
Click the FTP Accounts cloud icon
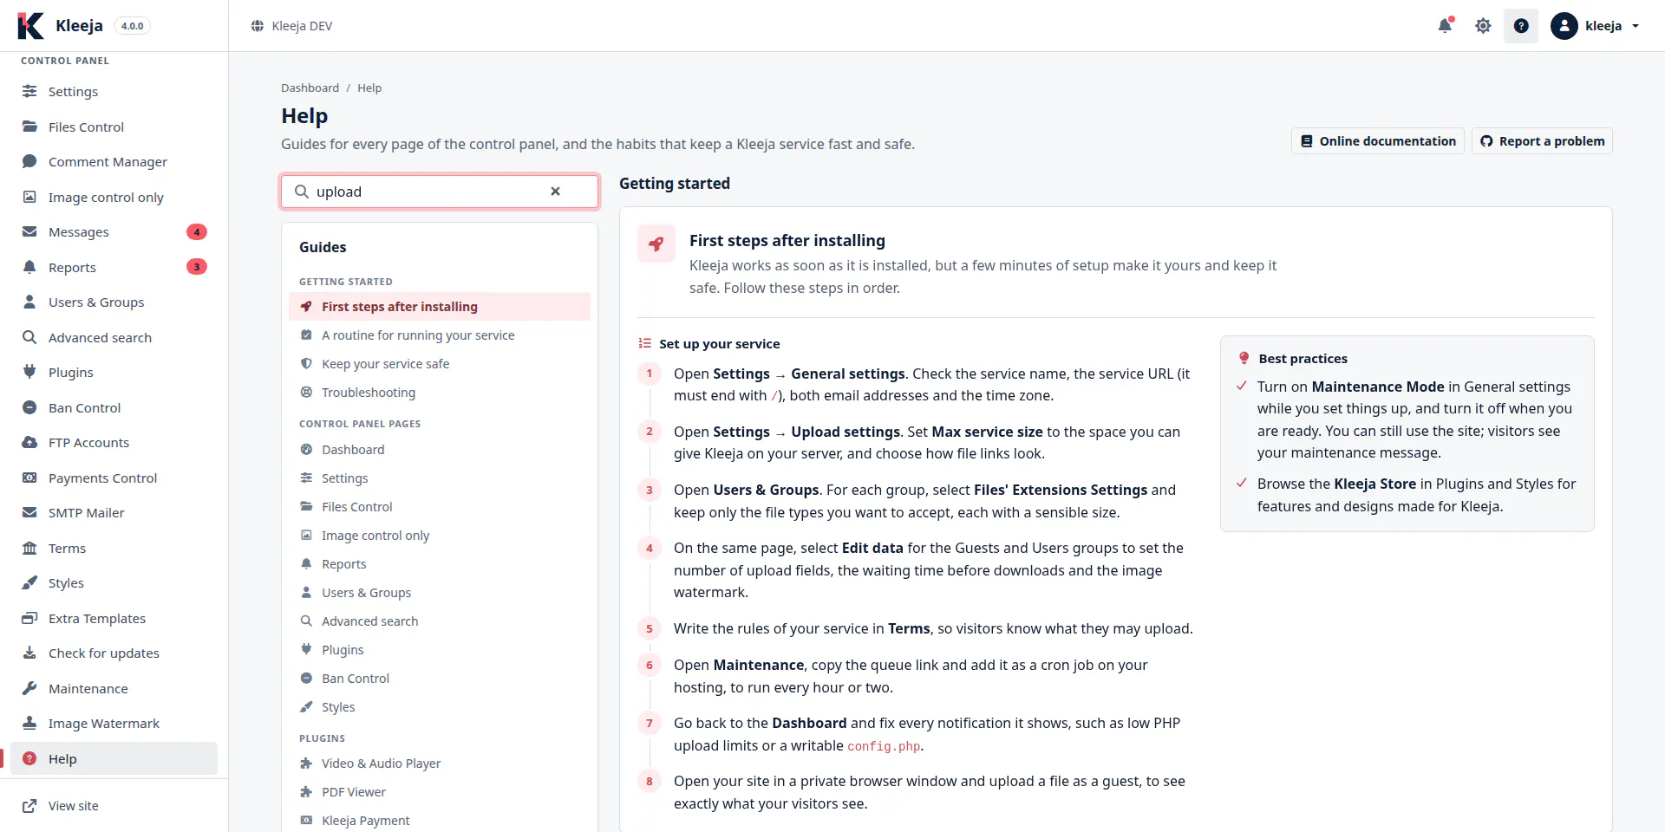pyautogui.click(x=29, y=442)
